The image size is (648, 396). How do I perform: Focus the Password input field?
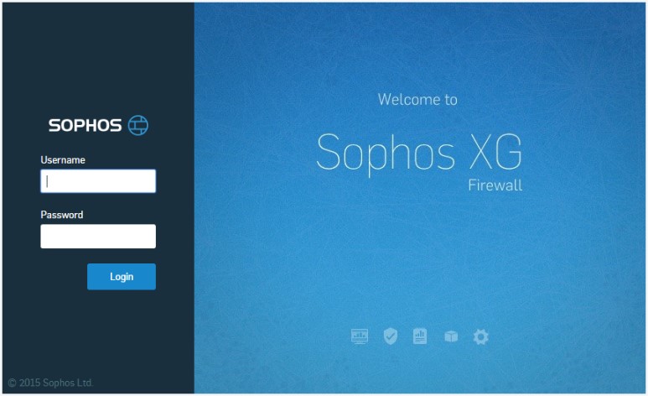98,237
